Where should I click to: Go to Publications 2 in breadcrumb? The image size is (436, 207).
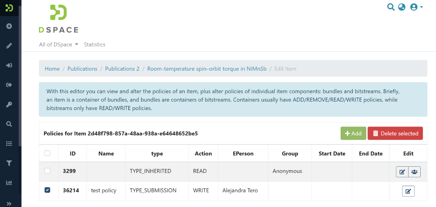tap(122, 69)
